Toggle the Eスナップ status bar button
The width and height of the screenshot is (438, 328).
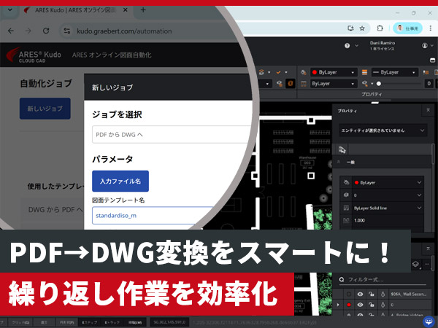click(x=89, y=322)
